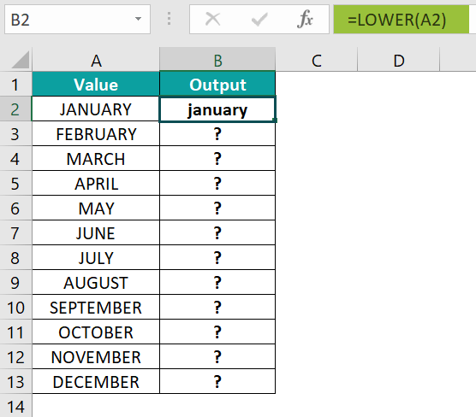Click the ? cell next to NOVEMBER
Image resolution: width=476 pixels, height=417 pixels.
coord(217,357)
